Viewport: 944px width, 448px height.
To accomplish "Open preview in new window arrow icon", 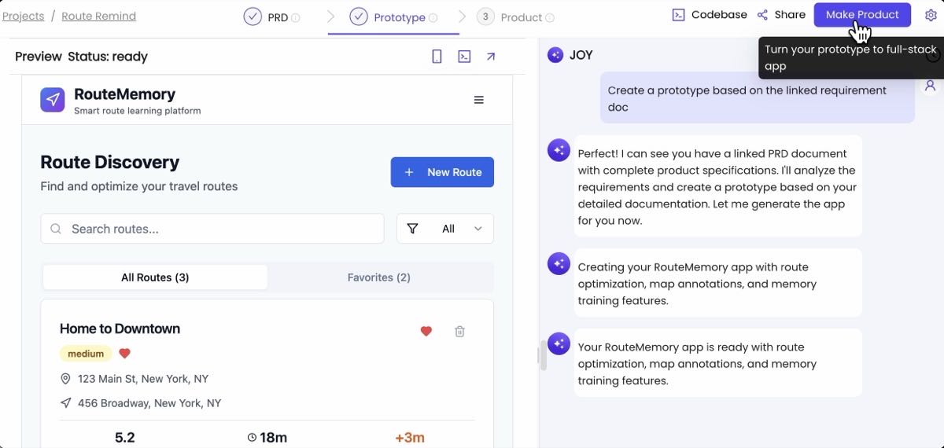I will click(491, 57).
